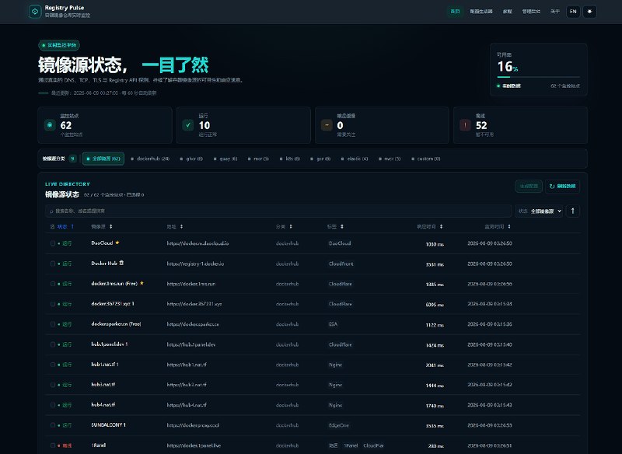Toggle the light theme sun icon
Image resolution: width=622 pixels, height=454 pixels.
589,12
